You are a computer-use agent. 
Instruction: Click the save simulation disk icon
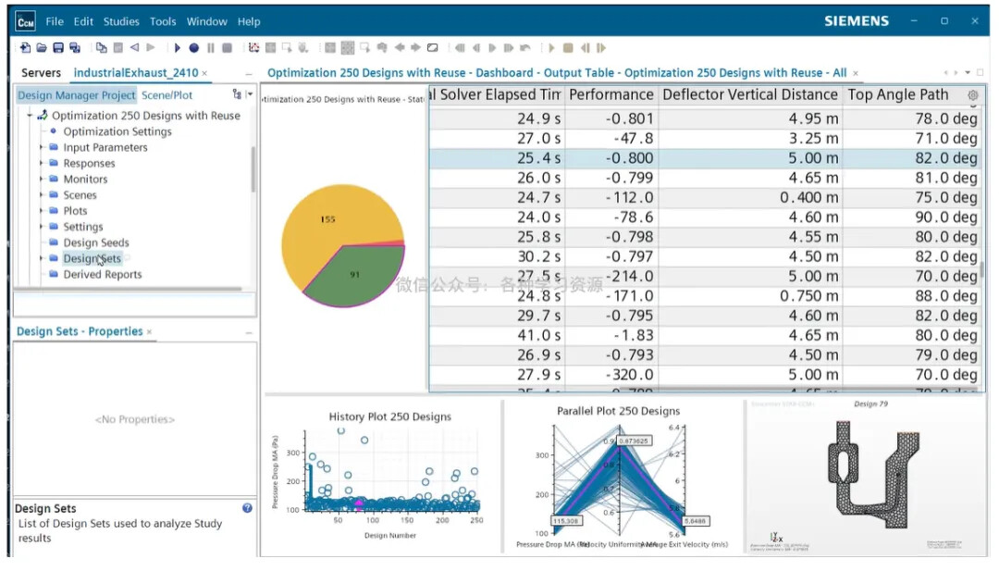point(58,47)
